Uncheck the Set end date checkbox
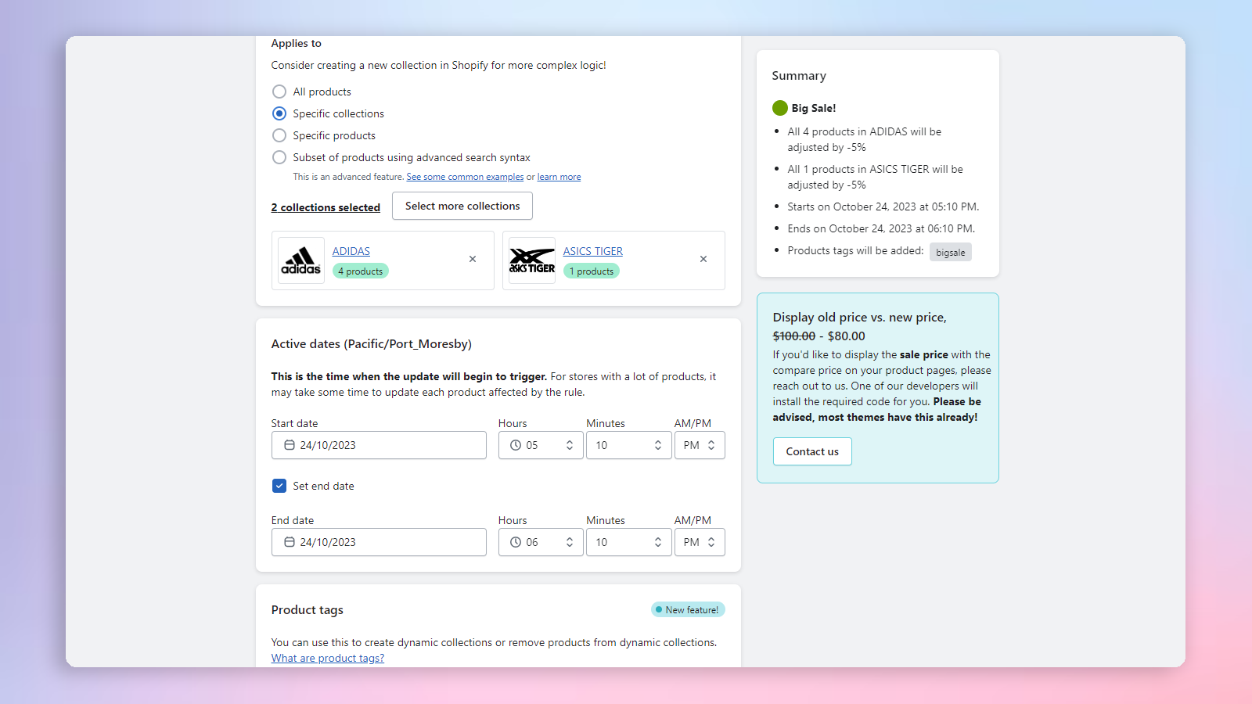Image resolution: width=1252 pixels, height=704 pixels. coord(279,486)
